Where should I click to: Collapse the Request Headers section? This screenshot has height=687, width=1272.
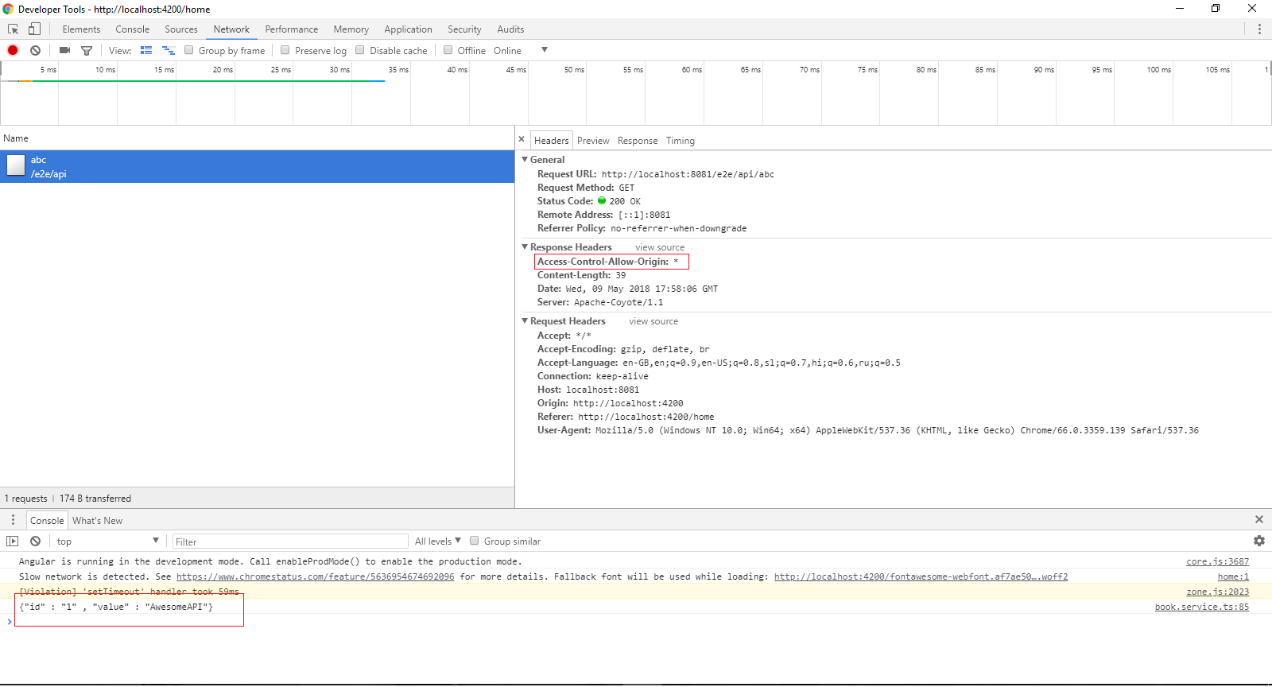(525, 320)
